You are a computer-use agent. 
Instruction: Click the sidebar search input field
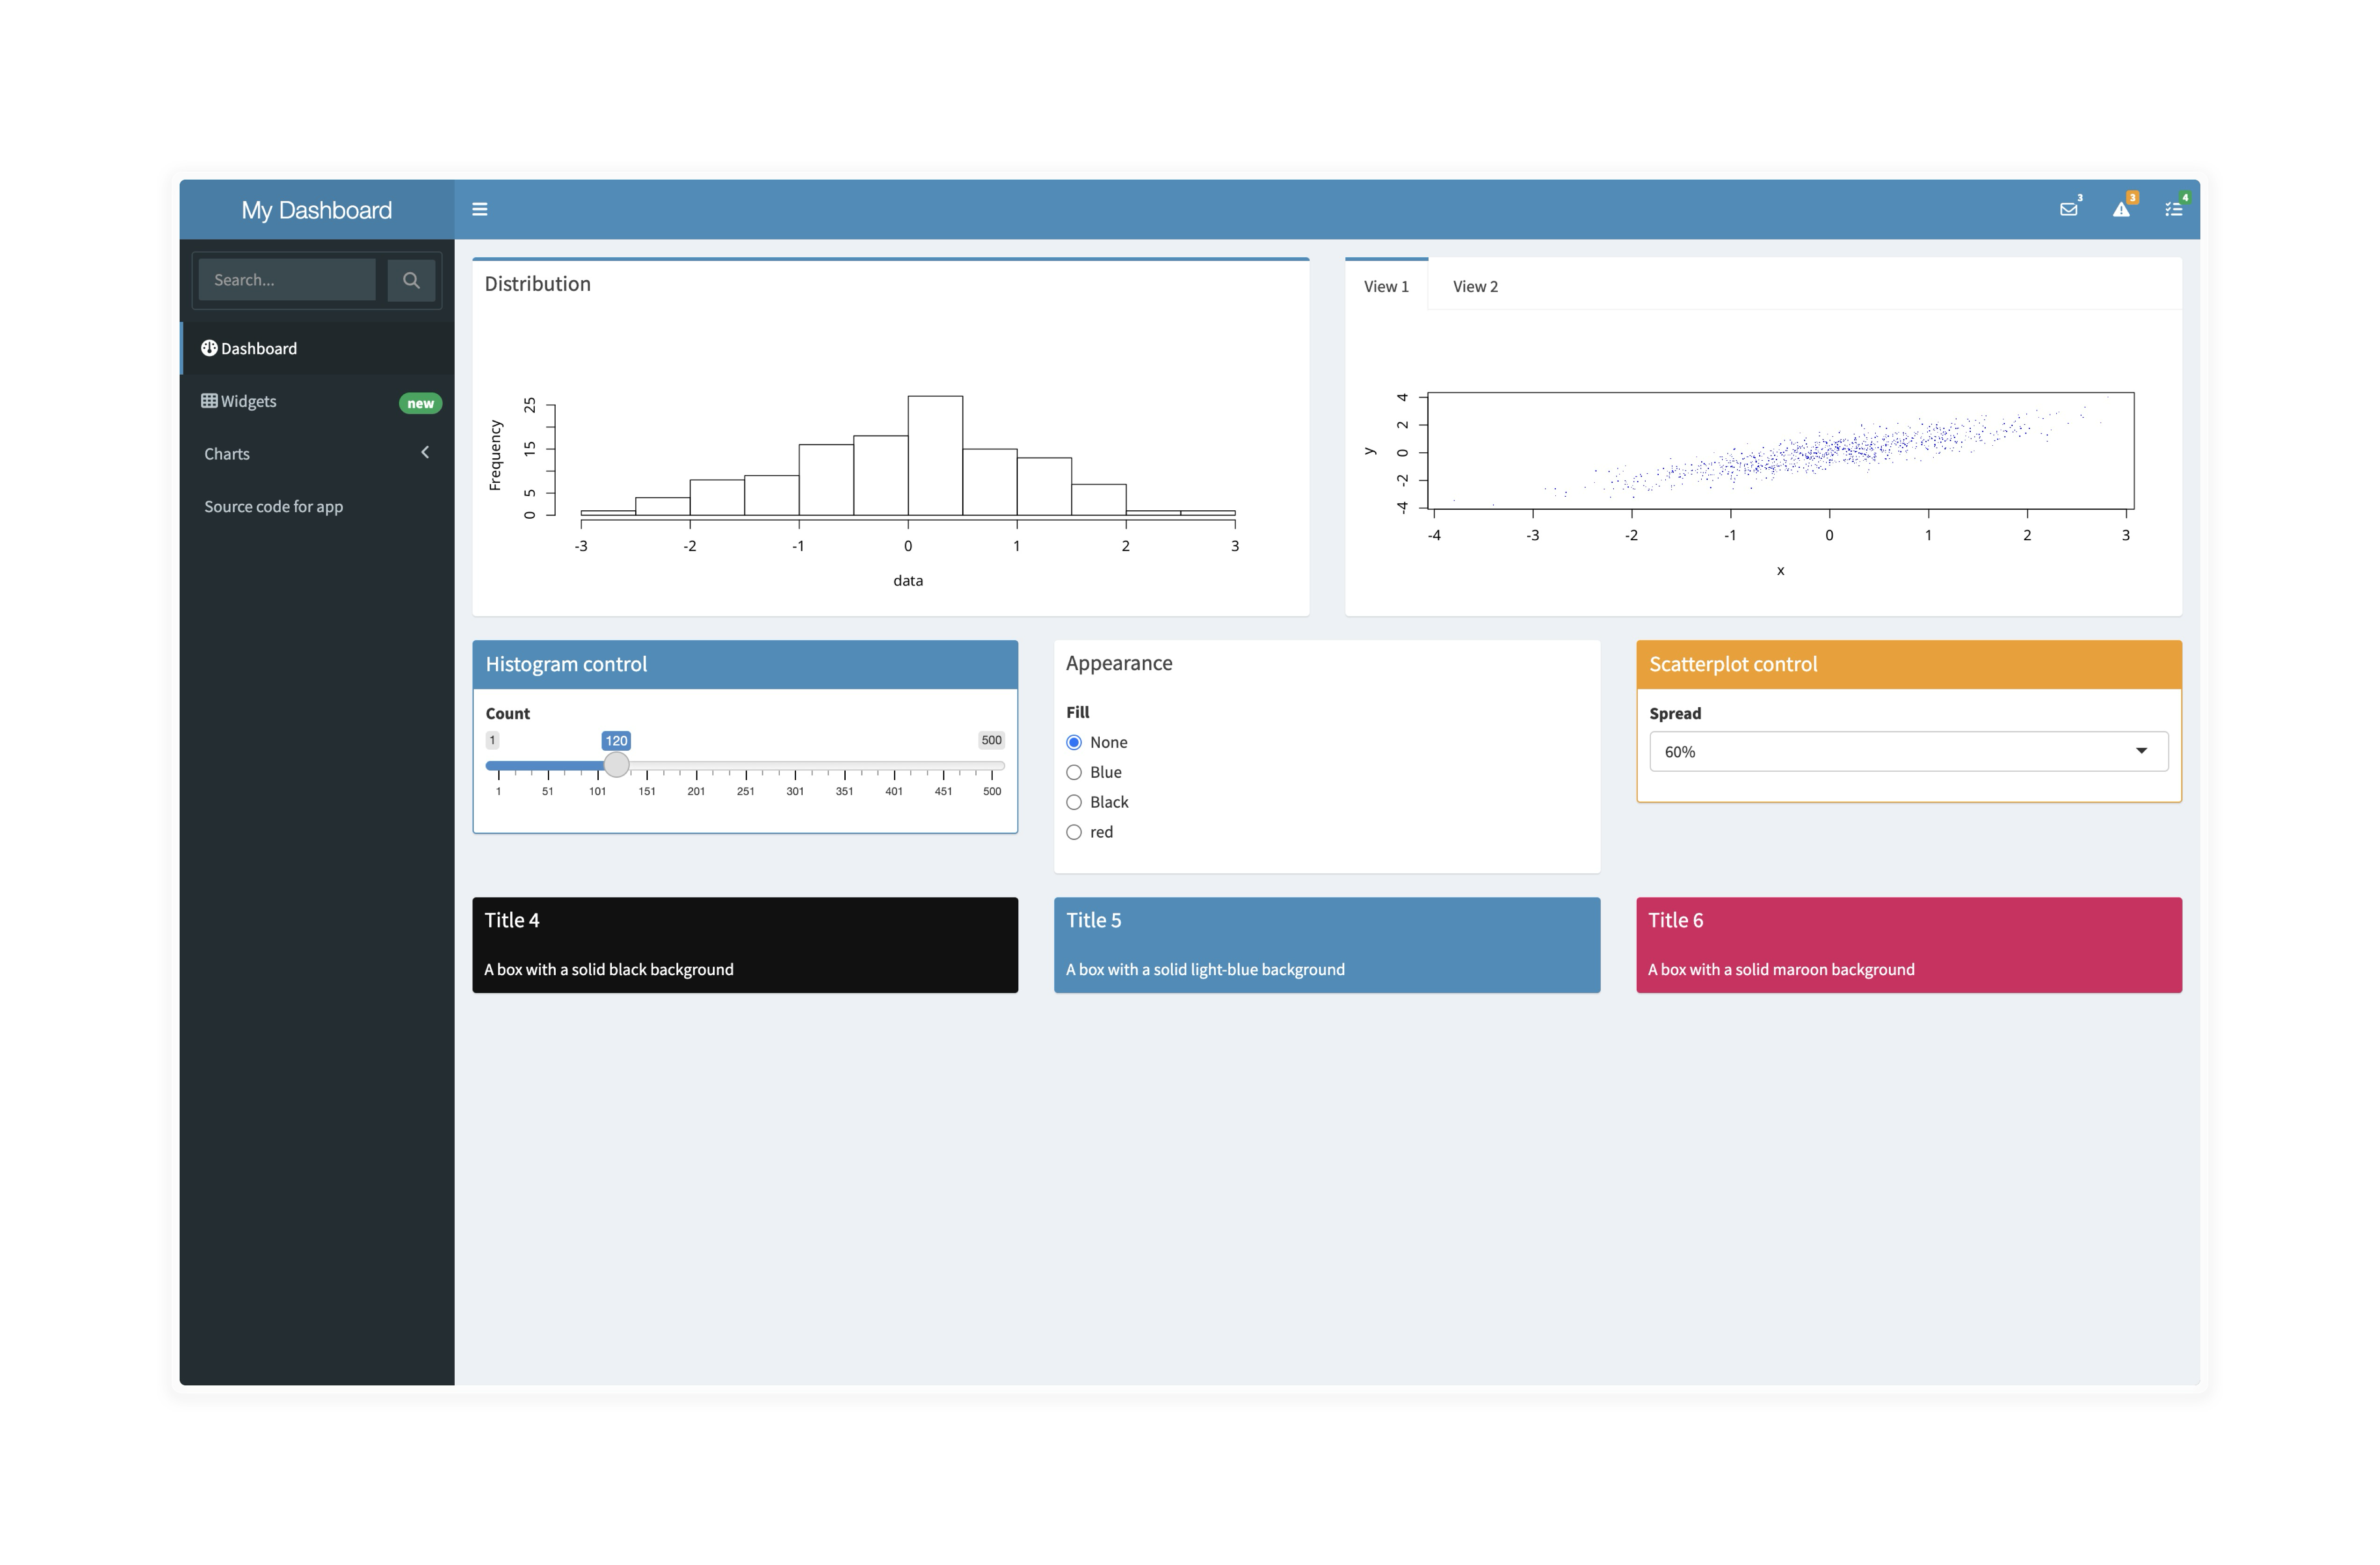pos(287,279)
